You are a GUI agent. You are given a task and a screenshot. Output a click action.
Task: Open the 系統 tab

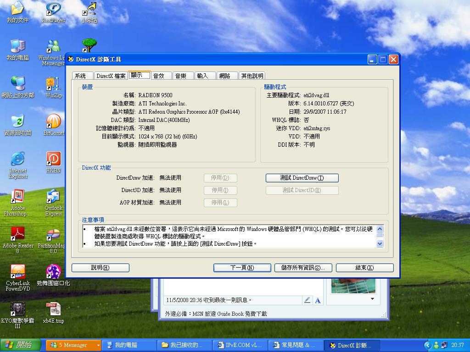pyautogui.click(x=80, y=76)
